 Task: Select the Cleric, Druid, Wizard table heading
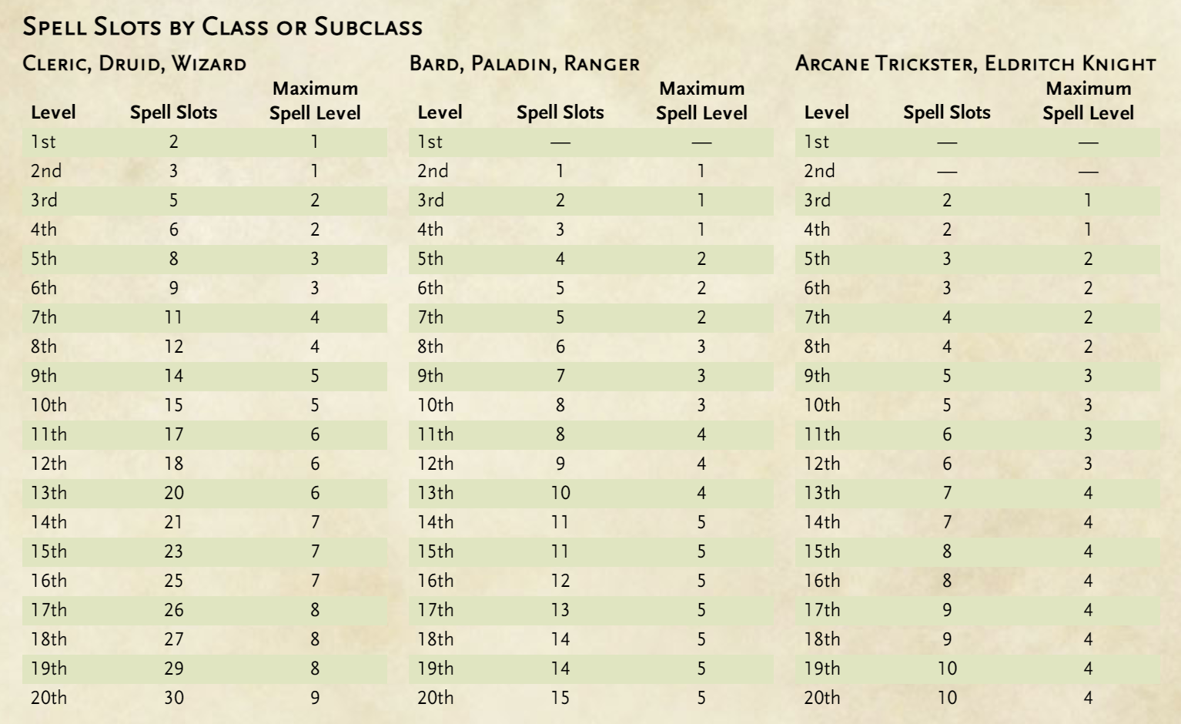coord(135,63)
